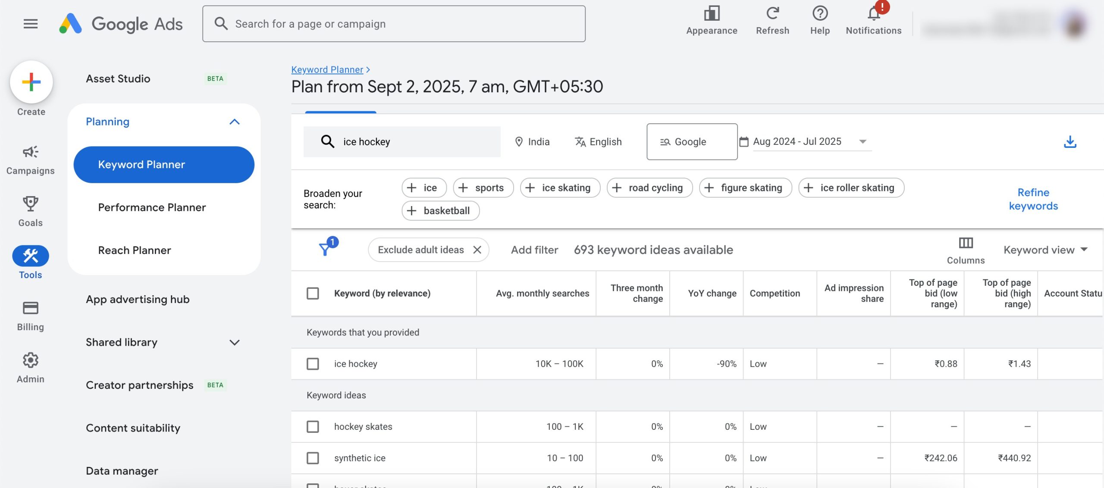The height and width of the screenshot is (488, 1104).
Task: Open the Billing section
Action: click(30, 316)
